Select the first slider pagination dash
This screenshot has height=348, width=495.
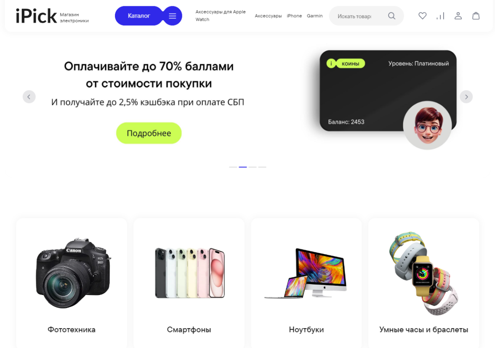(233, 167)
